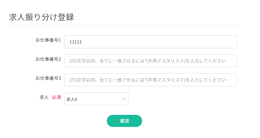Click the お仕事番号1 input field
Screen dimensions: 260x138
[150, 42]
